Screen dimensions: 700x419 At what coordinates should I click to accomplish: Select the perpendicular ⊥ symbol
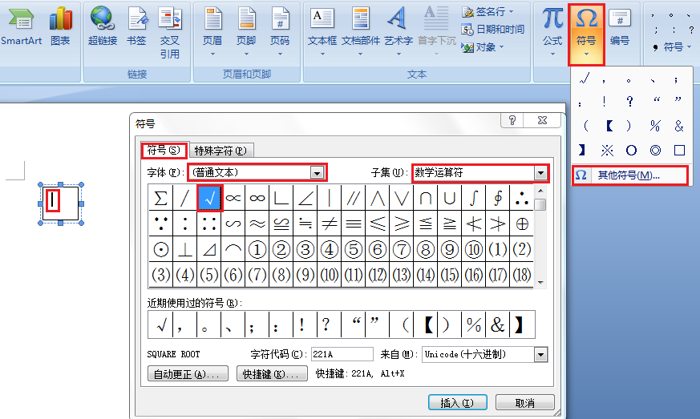tap(184, 249)
